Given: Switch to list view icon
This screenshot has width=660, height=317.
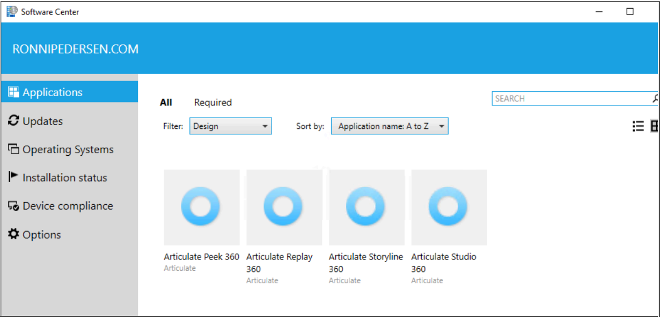Looking at the screenshot, I should coord(638,126).
